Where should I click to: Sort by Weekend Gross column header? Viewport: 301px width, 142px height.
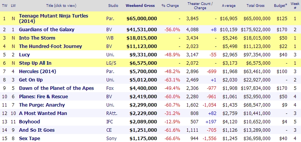[x=140, y=6]
